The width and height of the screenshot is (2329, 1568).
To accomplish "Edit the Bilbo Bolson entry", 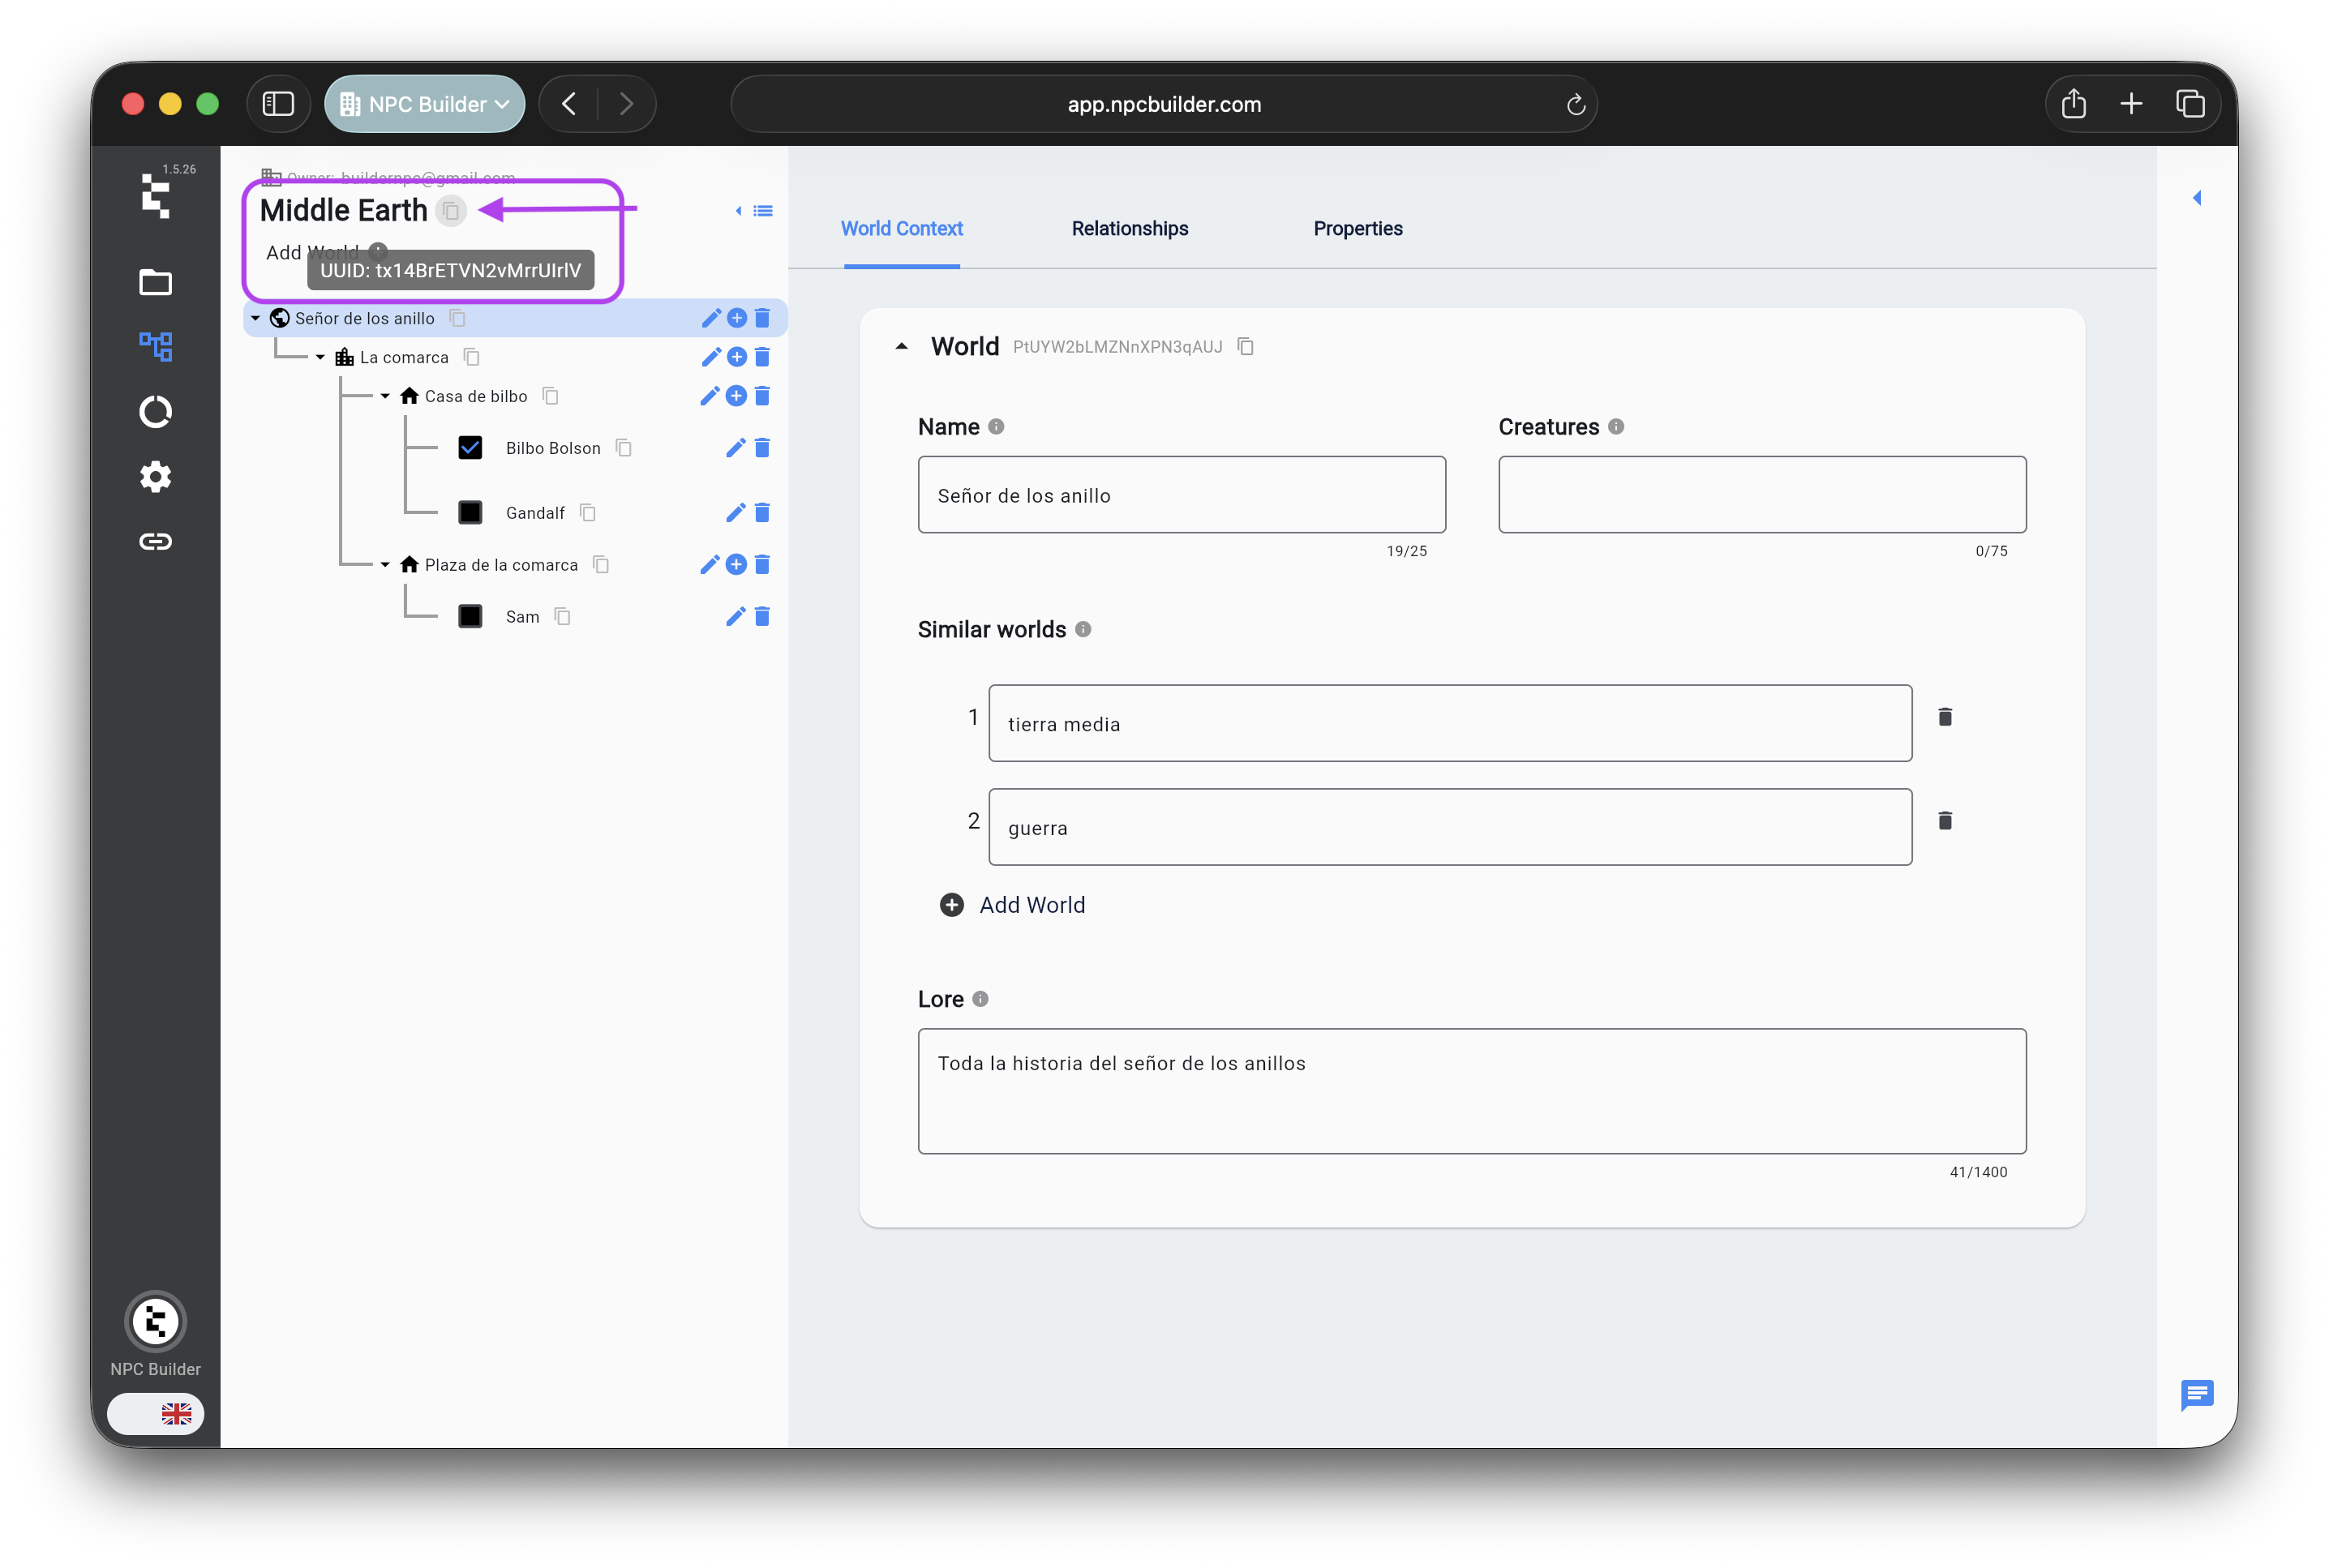I will point(735,448).
